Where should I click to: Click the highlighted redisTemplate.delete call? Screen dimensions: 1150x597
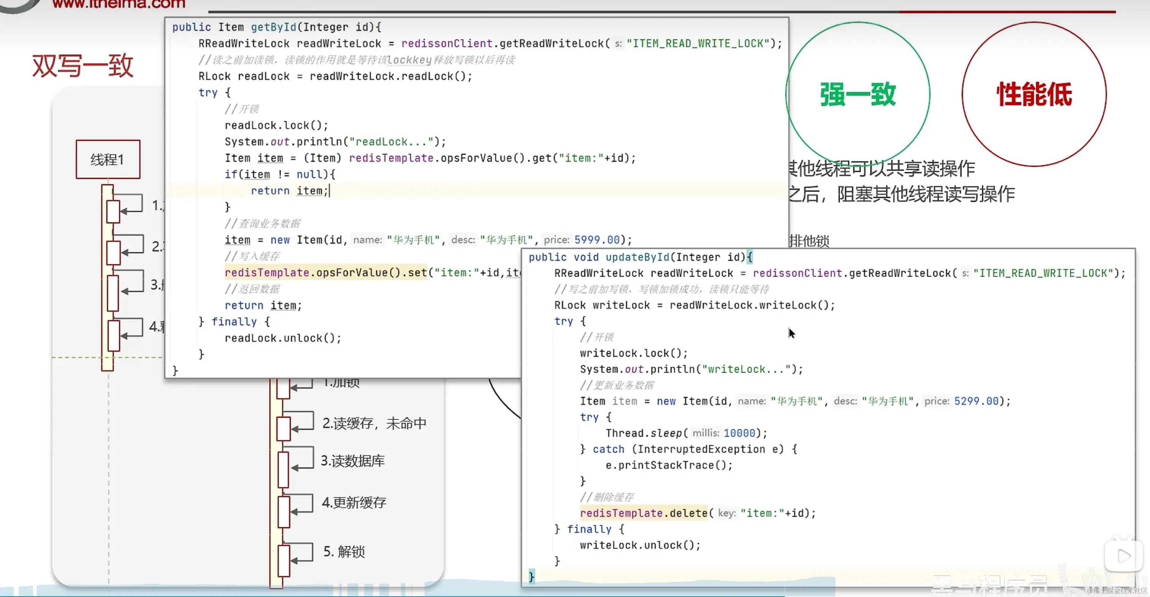(x=643, y=513)
